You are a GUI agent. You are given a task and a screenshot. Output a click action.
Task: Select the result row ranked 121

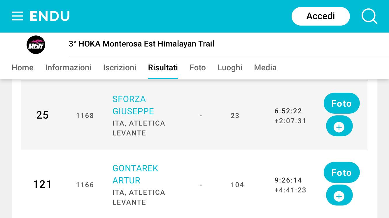point(194,184)
